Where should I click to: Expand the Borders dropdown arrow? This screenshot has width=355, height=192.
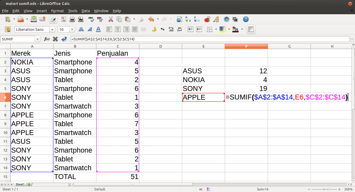point(216,29)
